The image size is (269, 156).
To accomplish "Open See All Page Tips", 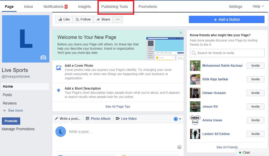I will (118, 107).
